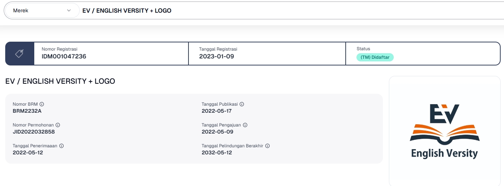The width and height of the screenshot is (504, 186).
Task: Click the EV / ENGLISH VERSITY + LOGO heading
Action: point(60,81)
